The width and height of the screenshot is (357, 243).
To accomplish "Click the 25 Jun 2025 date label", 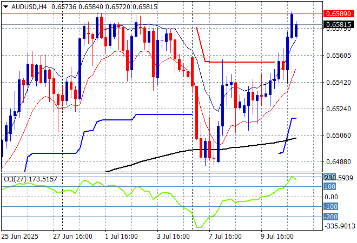I will pos(20,237).
